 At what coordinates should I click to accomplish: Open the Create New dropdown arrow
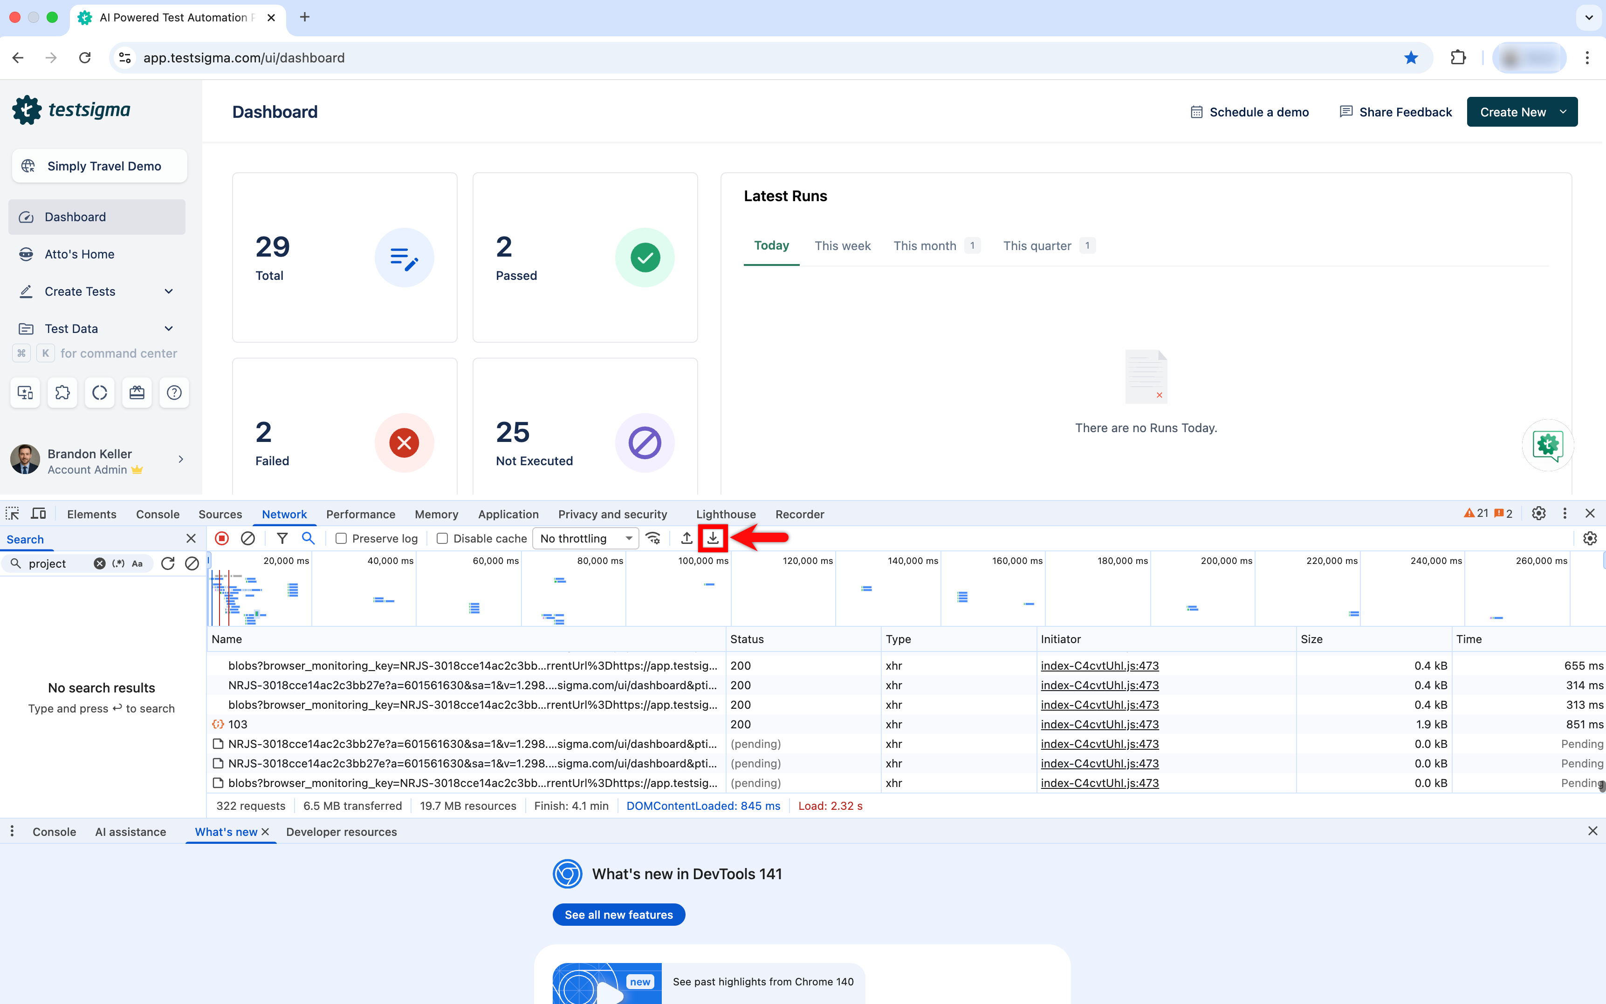tap(1564, 112)
